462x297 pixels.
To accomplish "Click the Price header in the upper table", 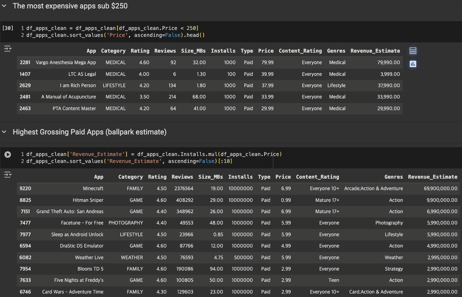I will [266, 51].
